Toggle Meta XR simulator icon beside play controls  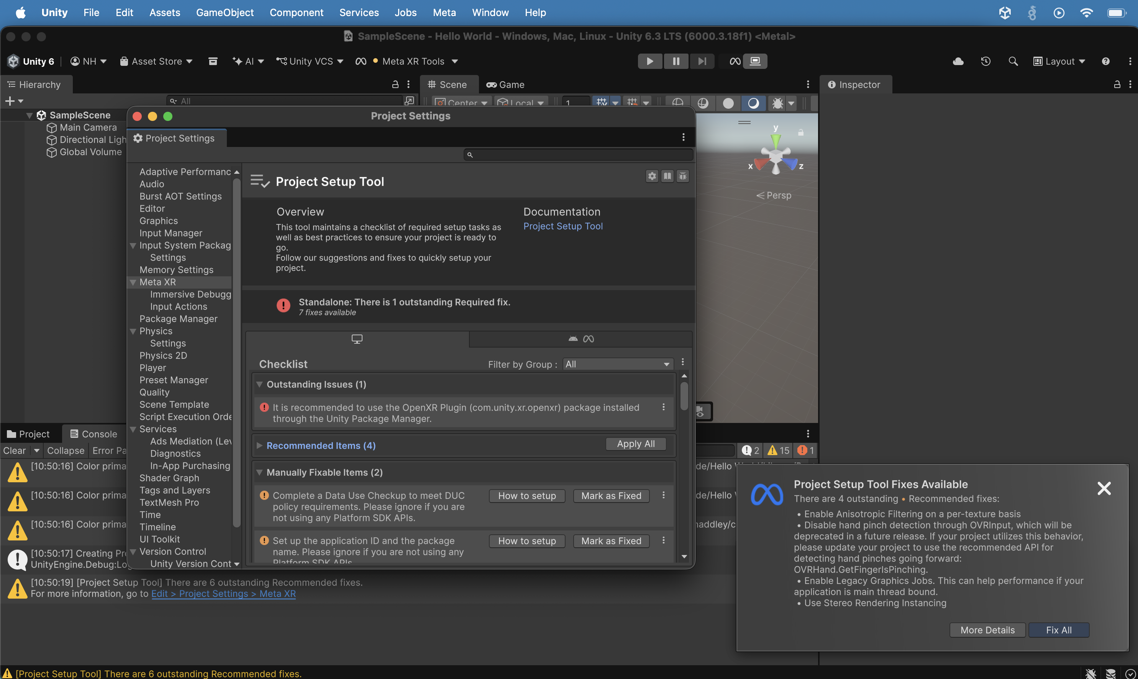click(735, 61)
